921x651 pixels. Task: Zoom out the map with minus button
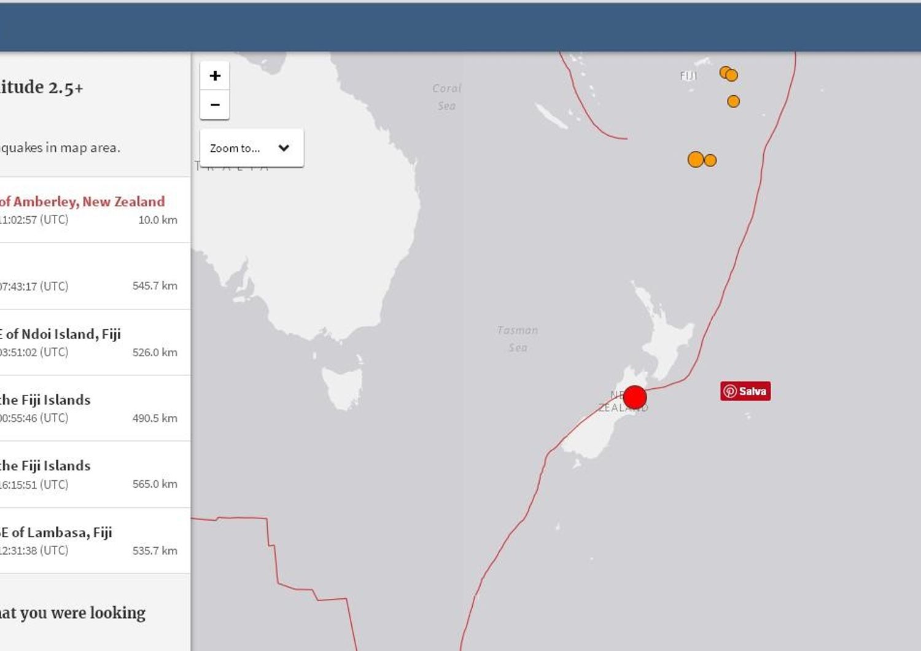coord(215,105)
